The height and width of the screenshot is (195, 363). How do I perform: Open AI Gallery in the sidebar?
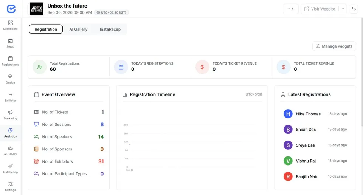click(x=11, y=150)
